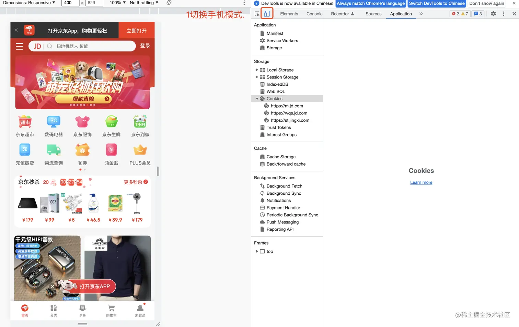Open the Dimensions Responsive dropdown
The height and width of the screenshot is (327, 519).
pos(29,3)
